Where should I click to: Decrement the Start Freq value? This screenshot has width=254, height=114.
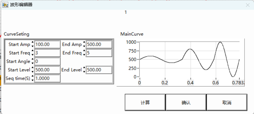(33, 55)
